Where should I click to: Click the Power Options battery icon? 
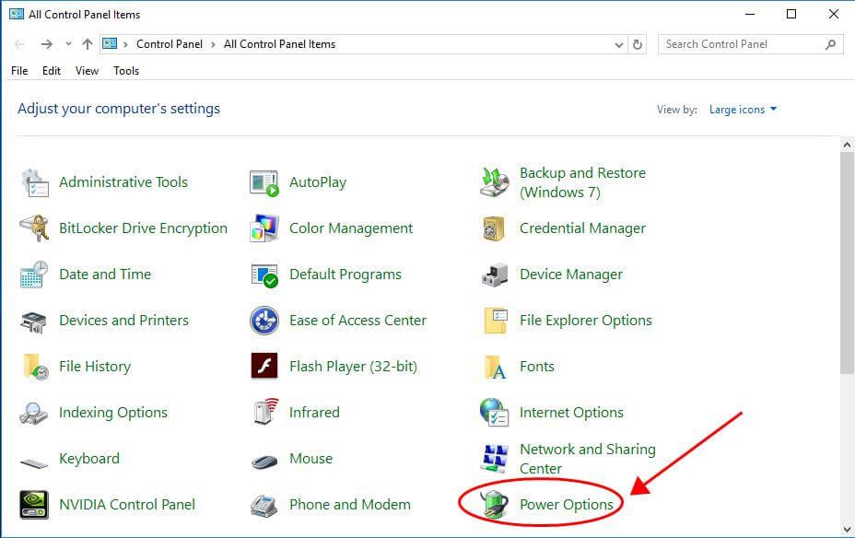coord(495,504)
